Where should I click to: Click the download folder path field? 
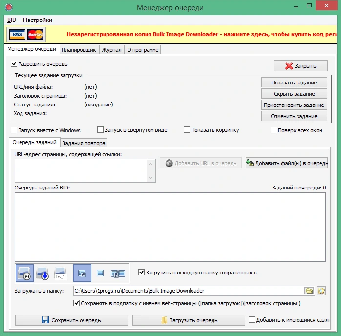pos(189,291)
